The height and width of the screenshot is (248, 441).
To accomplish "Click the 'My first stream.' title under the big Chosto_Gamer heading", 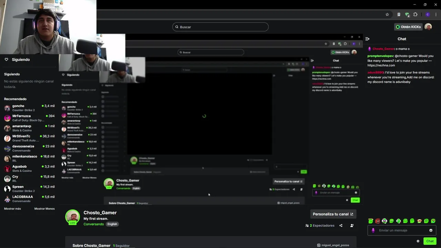I will click(x=96, y=219).
